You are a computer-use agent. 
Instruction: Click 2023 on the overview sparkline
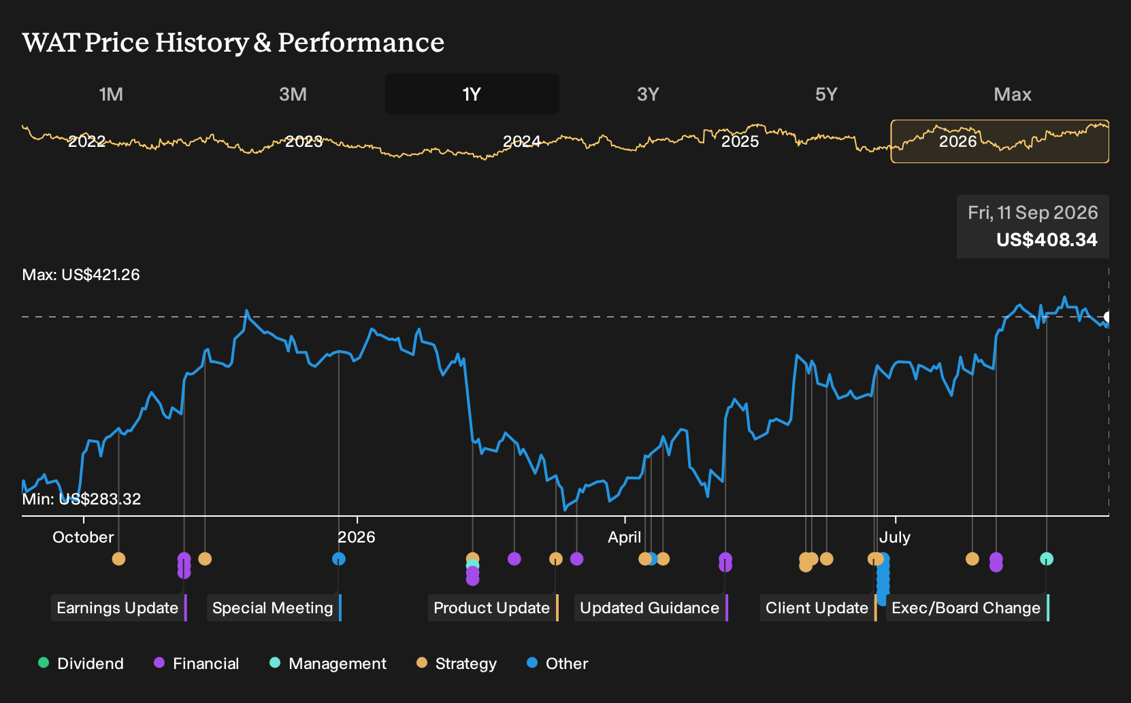tap(304, 141)
